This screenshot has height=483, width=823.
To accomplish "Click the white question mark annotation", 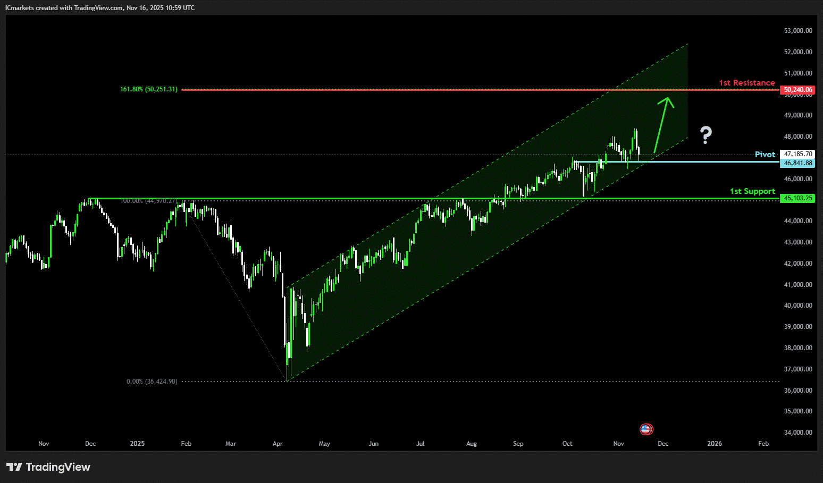I will 706,135.
